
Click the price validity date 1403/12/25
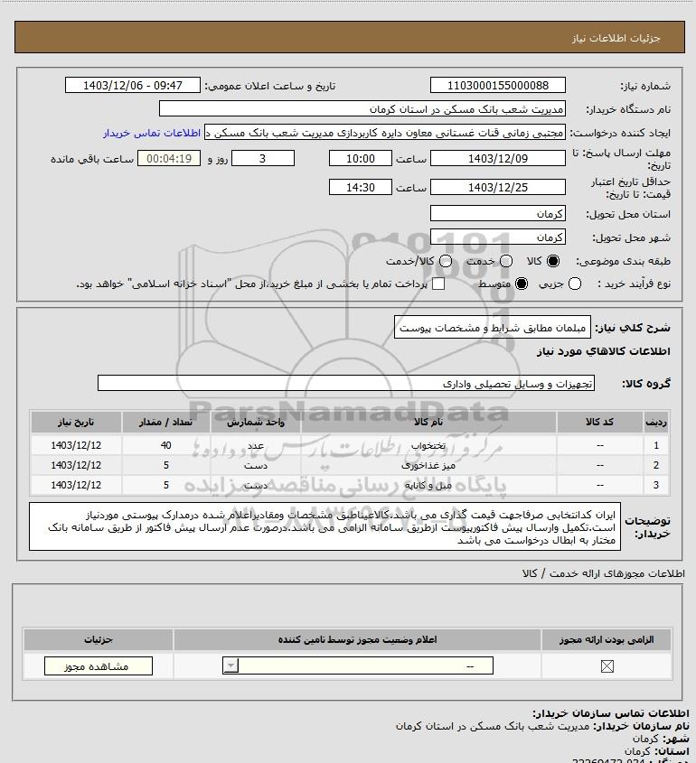(x=498, y=187)
